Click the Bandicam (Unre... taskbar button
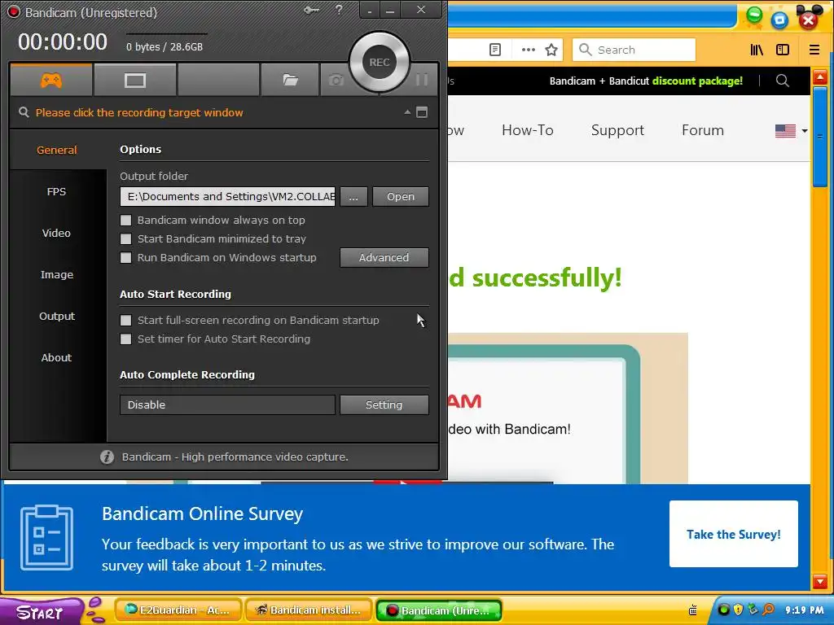The height and width of the screenshot is (625, 834). point(439,610)
